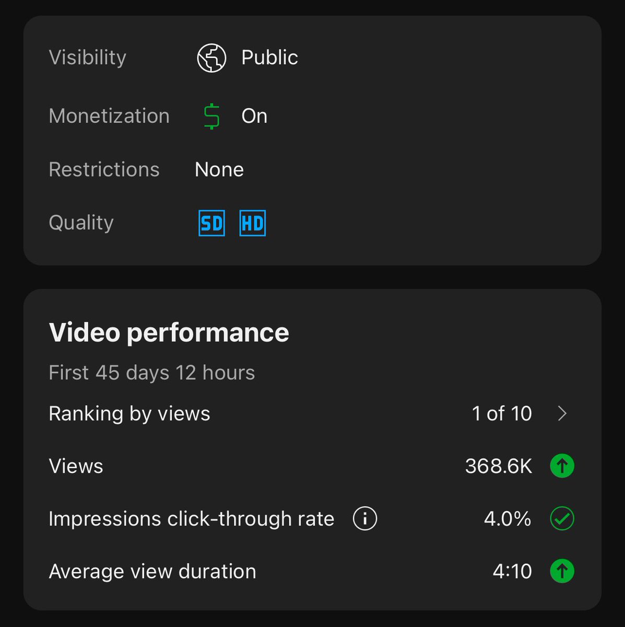Viewport: 625px width, 627px height.
Task: Tap the 368.6K views count
Action: tap(499, 466)
